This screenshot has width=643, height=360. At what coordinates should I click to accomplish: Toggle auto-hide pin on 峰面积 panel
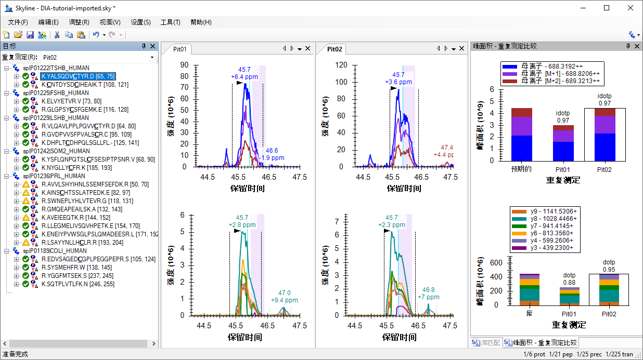click(x=628, y=46)
